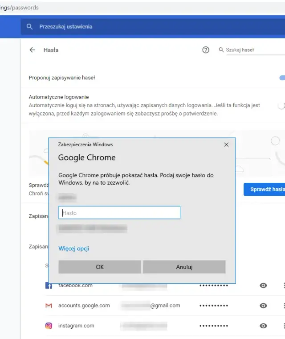Viewport: 285px width, 339px height.
Task: Click into the Szukaj haseł search field
Action: pos(256,50)
